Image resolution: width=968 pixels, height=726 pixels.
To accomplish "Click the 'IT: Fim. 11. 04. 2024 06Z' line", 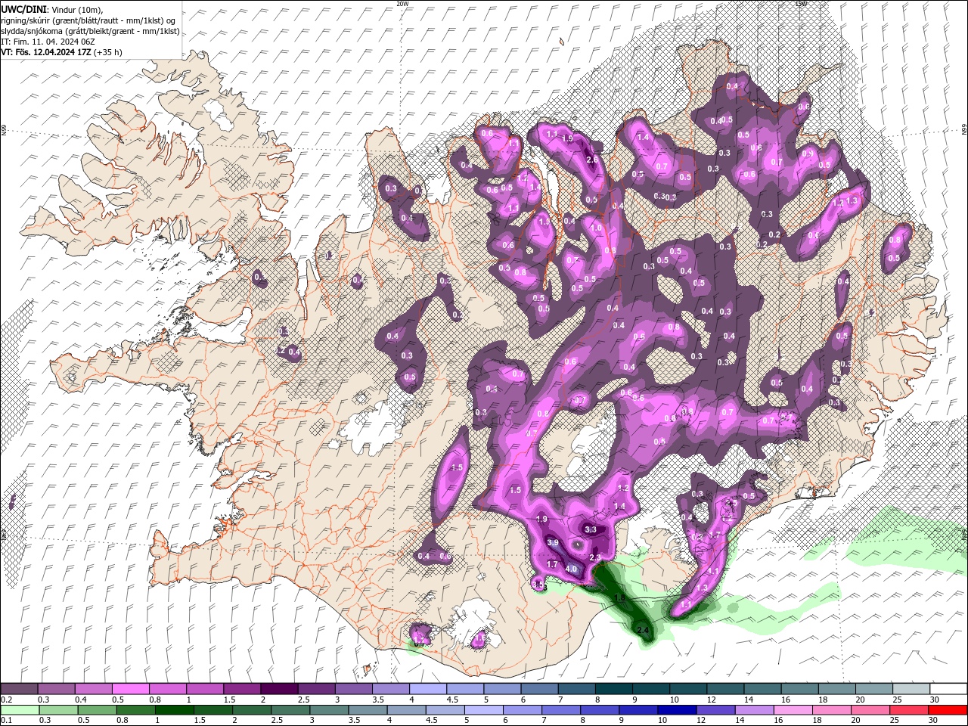I will tap(48, 42).
